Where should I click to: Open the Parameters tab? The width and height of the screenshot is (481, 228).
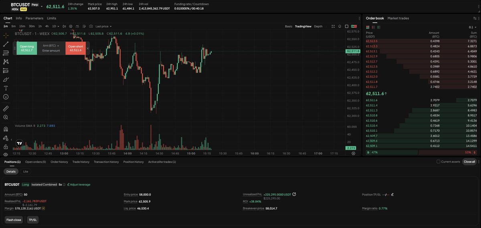[34, 18]
